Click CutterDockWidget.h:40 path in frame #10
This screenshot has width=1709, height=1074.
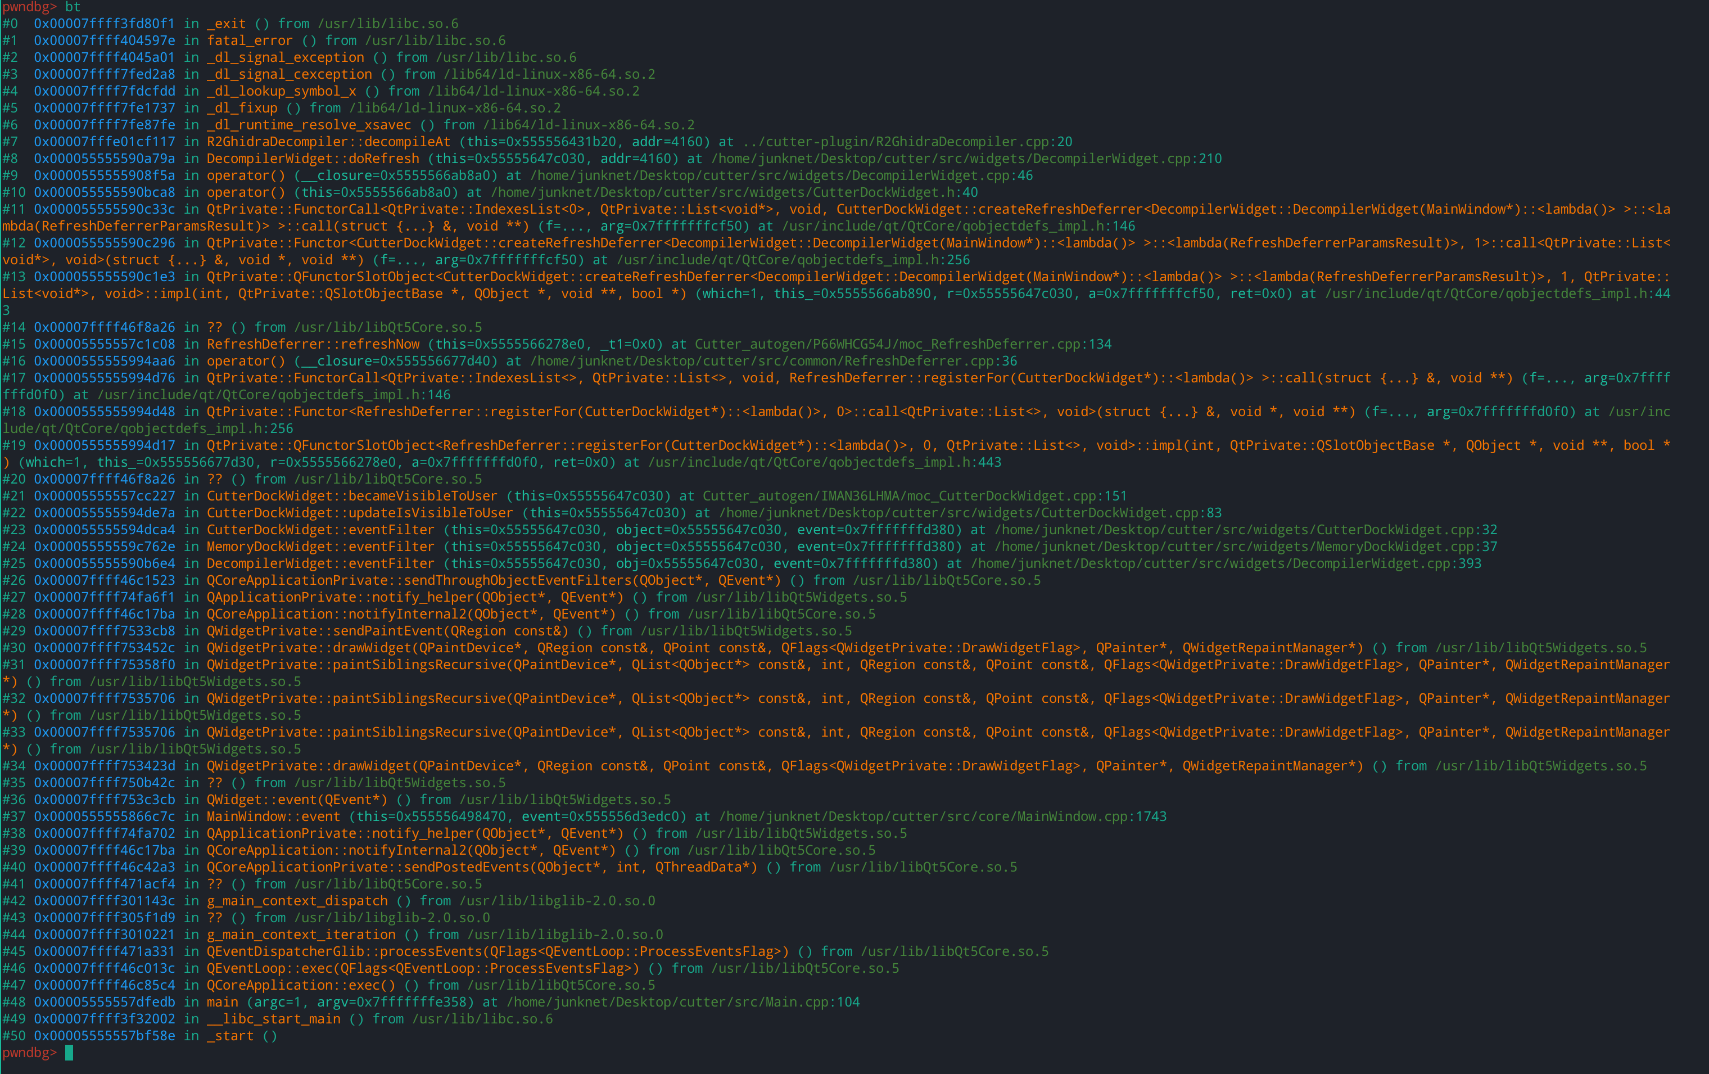click(x=735, y=192)
